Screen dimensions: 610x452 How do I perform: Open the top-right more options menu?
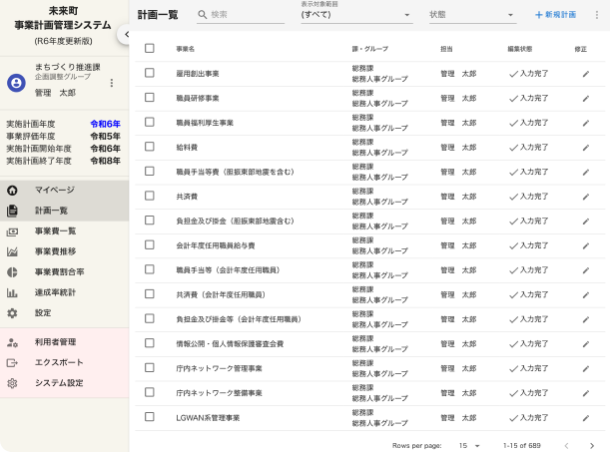(596, 15)
